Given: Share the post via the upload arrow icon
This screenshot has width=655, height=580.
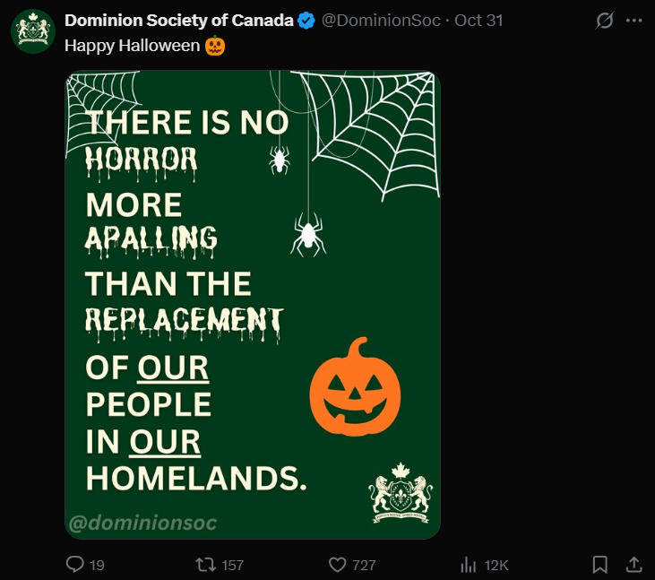Looking at the screenshot, I should click(633, 564).
